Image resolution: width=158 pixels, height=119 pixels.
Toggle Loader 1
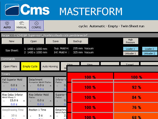coord(131,49)
